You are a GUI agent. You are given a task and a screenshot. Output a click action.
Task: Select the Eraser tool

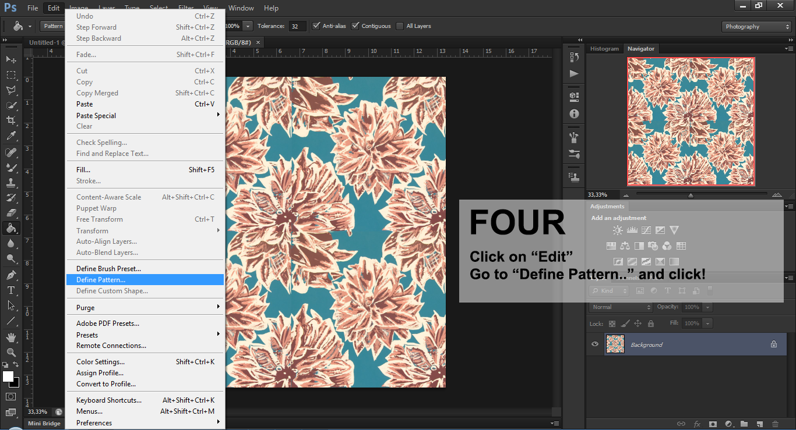coord(11,213)
